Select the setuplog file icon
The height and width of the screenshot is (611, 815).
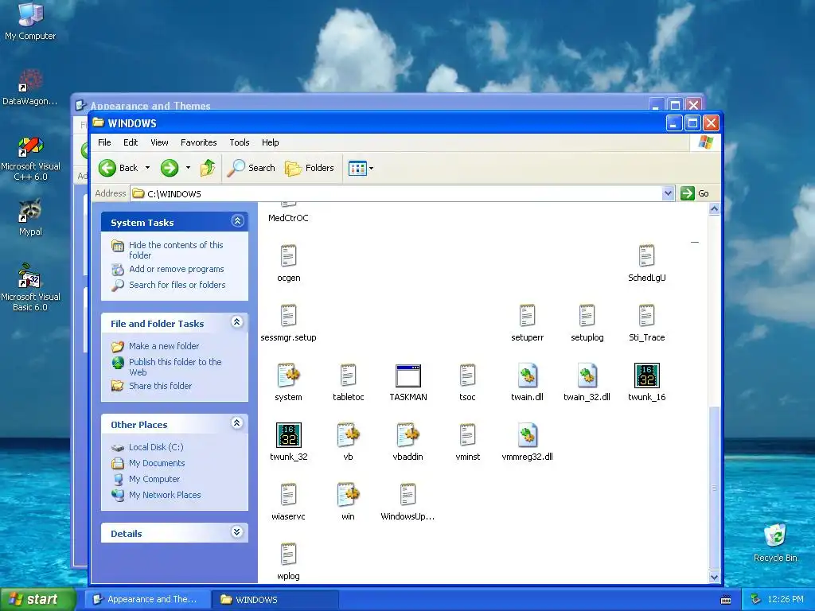pos(587,315)
